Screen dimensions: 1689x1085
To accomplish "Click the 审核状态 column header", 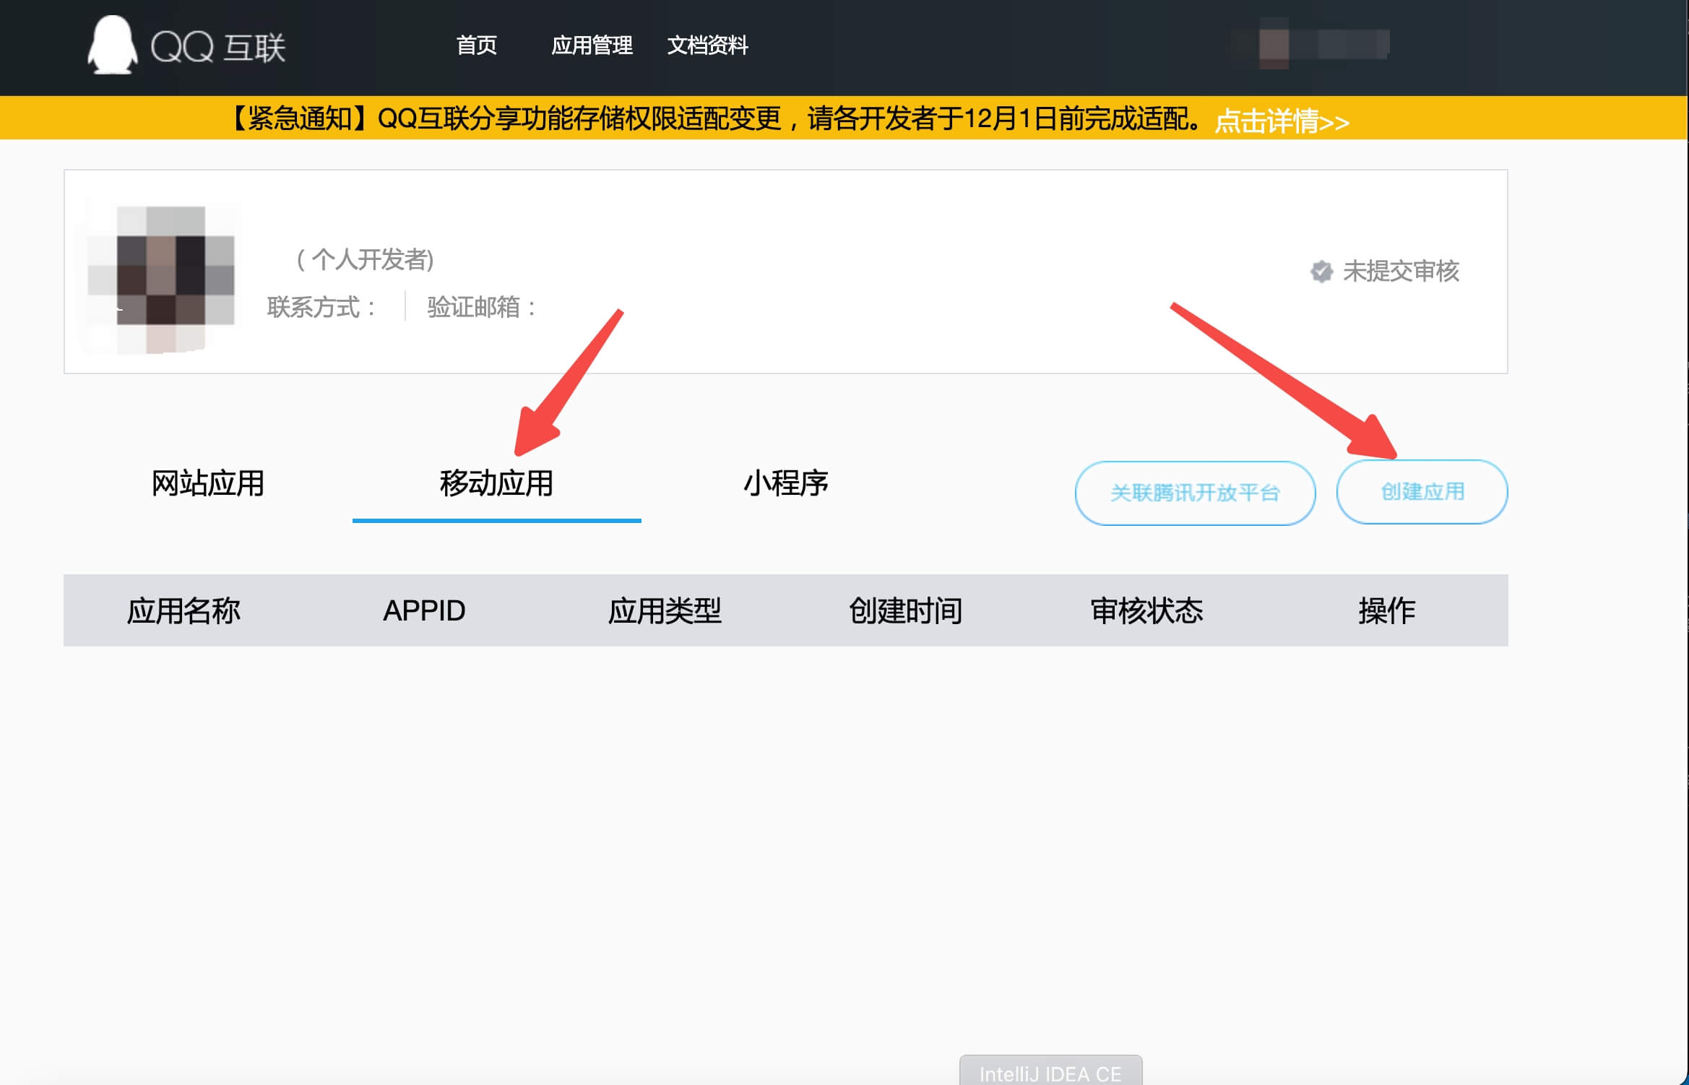I will click(1146, 610).
